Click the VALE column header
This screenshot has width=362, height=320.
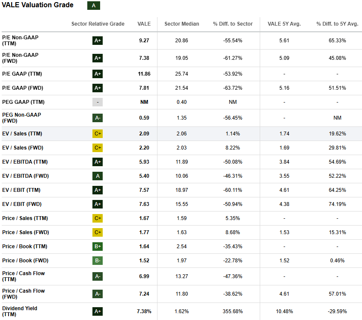click(144, 24)
